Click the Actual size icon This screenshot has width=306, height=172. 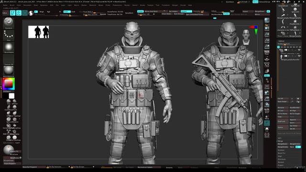tap(267, 41)
